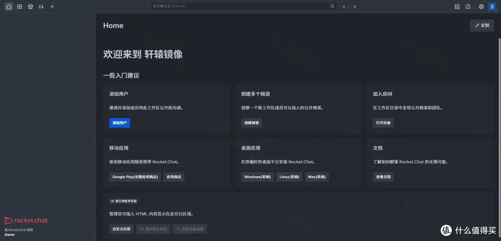Click the 桌面应用 card title
The width and height of the screenshot is (501, 241).
250,148
